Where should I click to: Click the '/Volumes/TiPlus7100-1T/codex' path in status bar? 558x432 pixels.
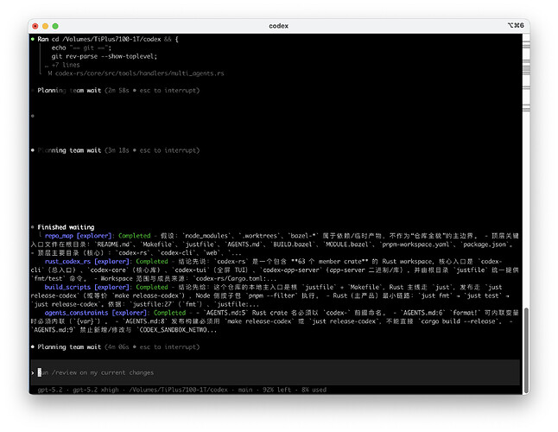tap(178, 390)
